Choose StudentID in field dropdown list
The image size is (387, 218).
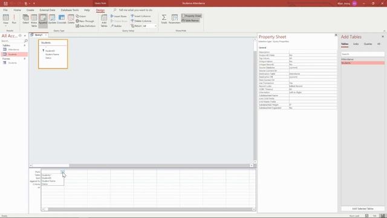pyautogui.click(x=53, y=178)
